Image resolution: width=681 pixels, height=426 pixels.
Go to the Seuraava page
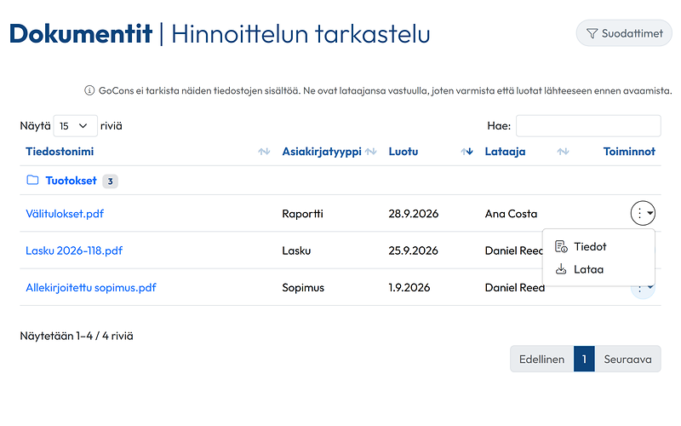[627, 359]
